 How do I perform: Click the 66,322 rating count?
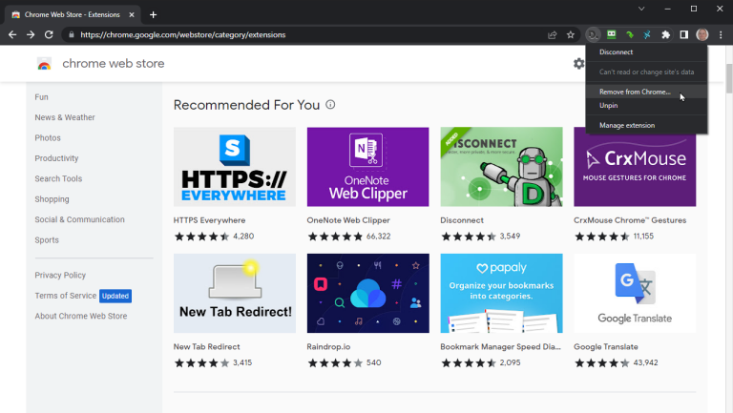378,237
